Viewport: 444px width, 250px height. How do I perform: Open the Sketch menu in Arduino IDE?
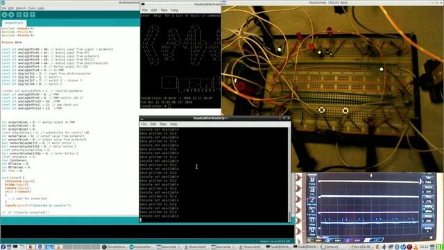pos(21,8)
